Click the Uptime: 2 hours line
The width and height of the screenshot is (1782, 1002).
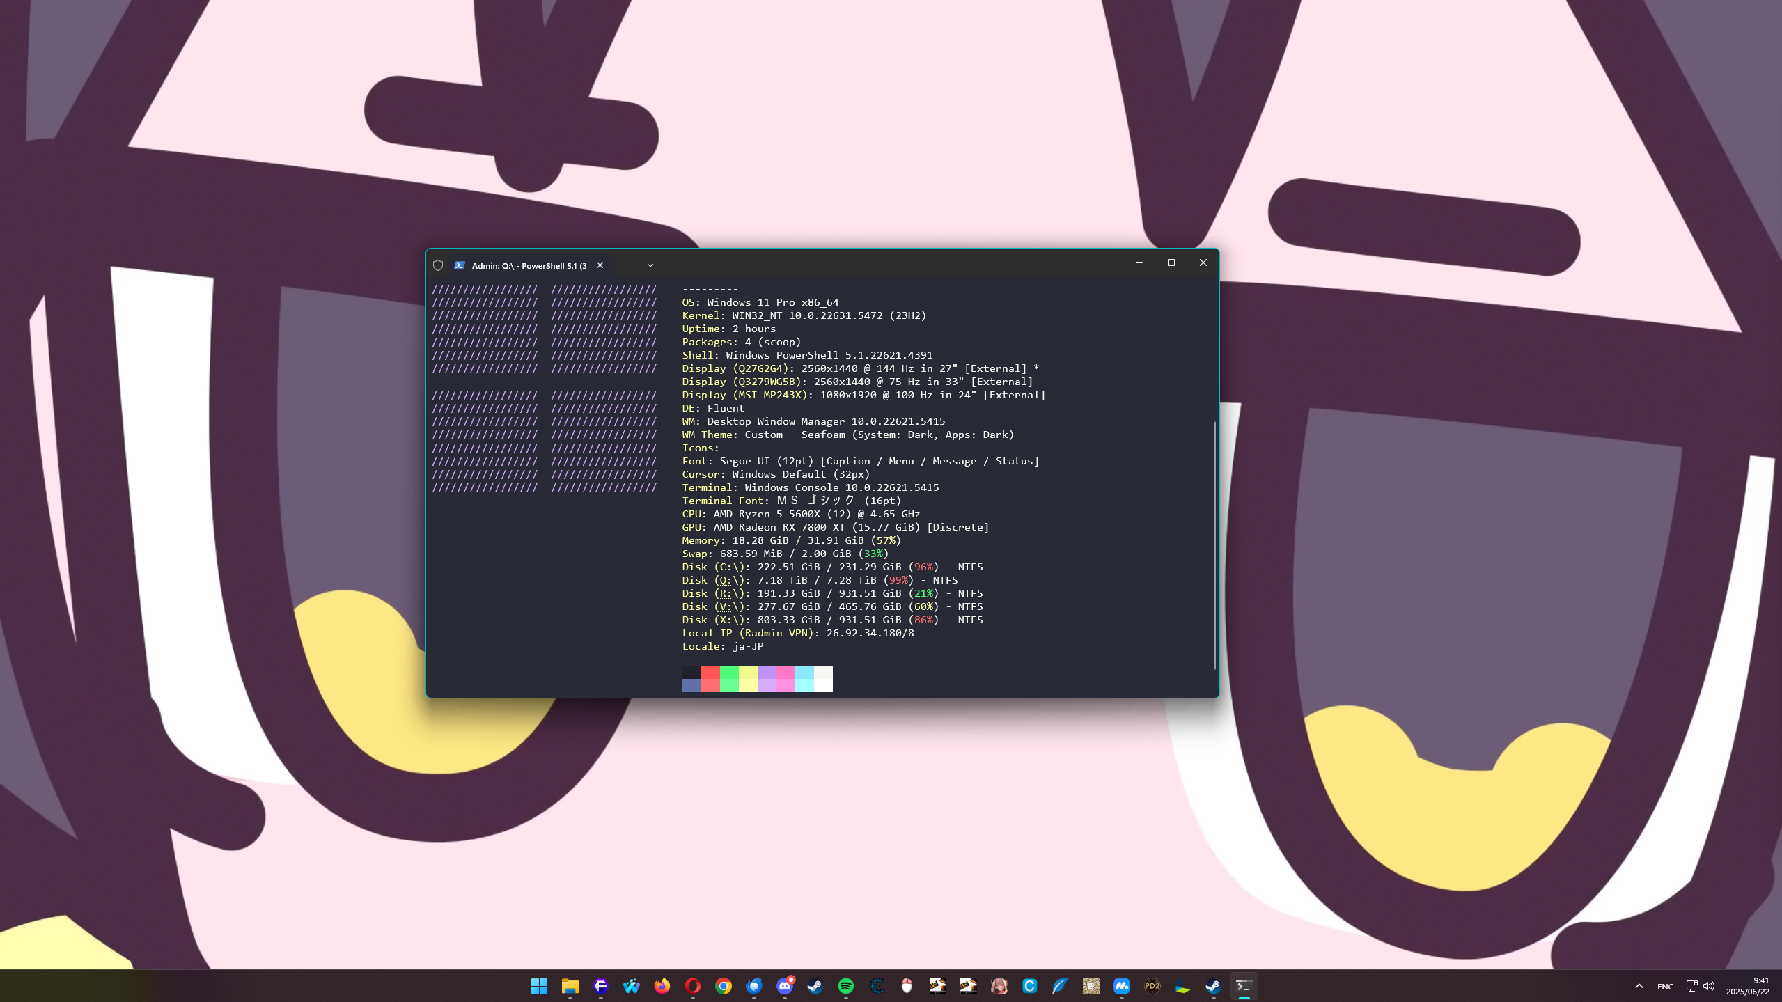[729, 329]
